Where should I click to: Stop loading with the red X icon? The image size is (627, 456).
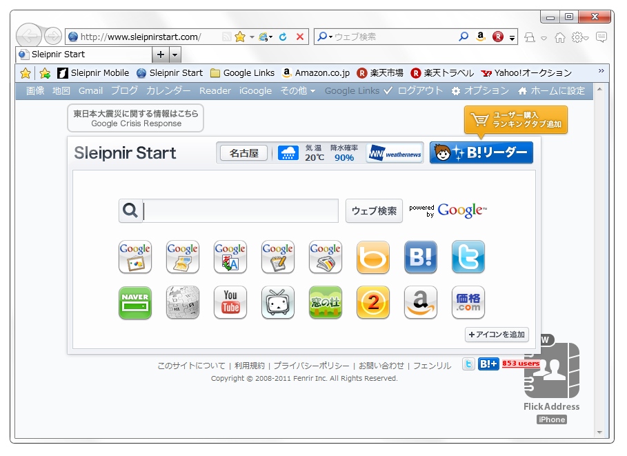pyautogui.click(x=300, y=37)
